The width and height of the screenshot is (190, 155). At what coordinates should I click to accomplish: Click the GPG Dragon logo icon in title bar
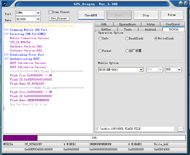point(5,4)
